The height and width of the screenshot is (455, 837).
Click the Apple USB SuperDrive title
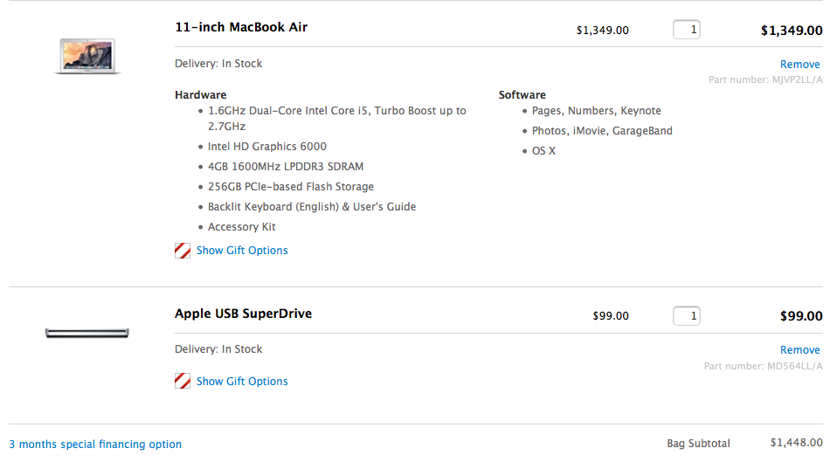click(244, 314)
